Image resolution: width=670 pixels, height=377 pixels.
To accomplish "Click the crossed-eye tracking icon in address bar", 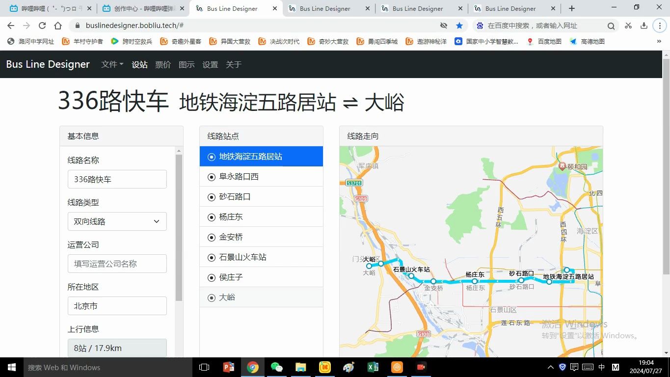I will point(444,26).
